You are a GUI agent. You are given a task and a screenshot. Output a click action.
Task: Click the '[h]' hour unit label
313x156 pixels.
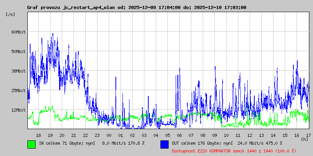click(305, 139)
